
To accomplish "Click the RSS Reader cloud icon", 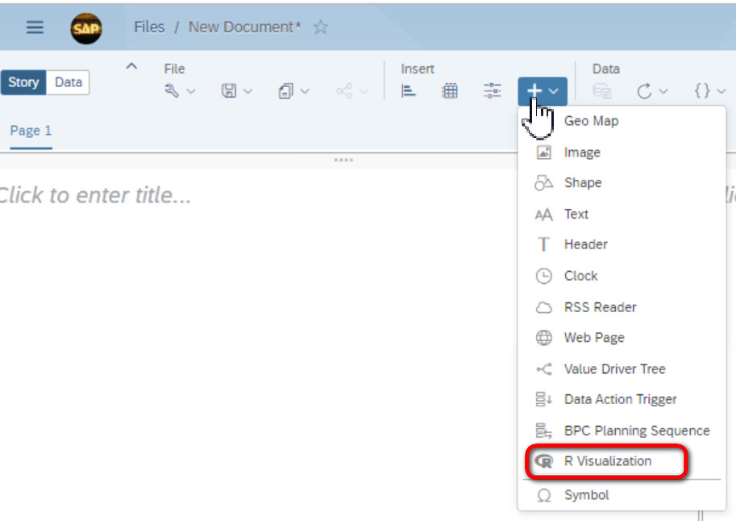I will tap(543, 307).
